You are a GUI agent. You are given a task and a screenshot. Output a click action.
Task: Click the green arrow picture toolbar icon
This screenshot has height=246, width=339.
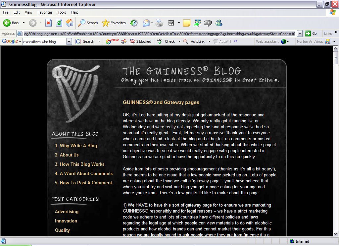pyautogui.click(x=197, y=23)
